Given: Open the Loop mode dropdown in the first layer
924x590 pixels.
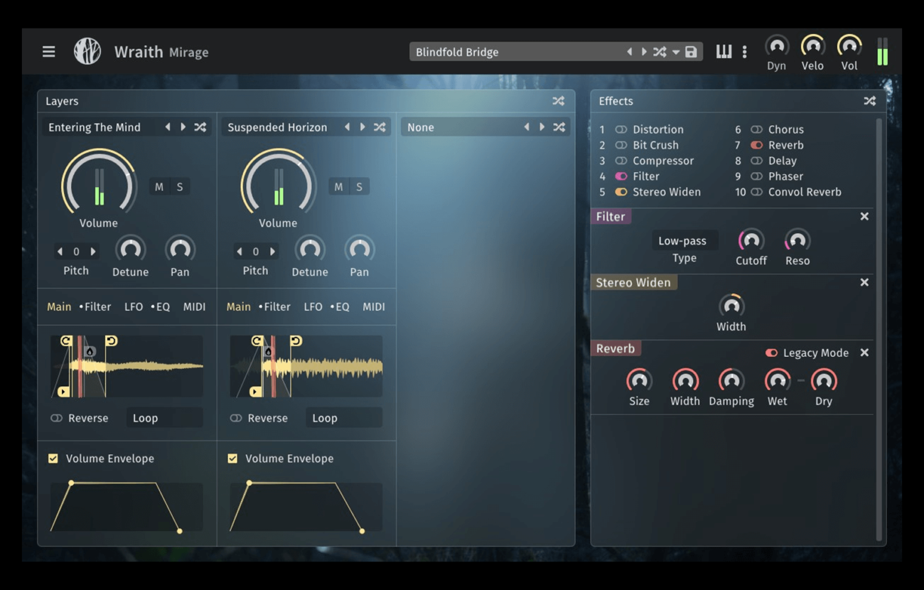Looking at the screenshot, I should (164, 418).
